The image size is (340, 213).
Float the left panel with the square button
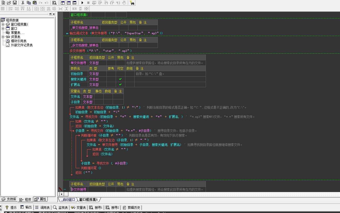(50, 14)
